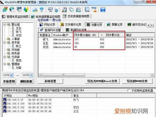
Task: Switch to 电视墙屏幕监控视图 view
Action: point(46,17)
